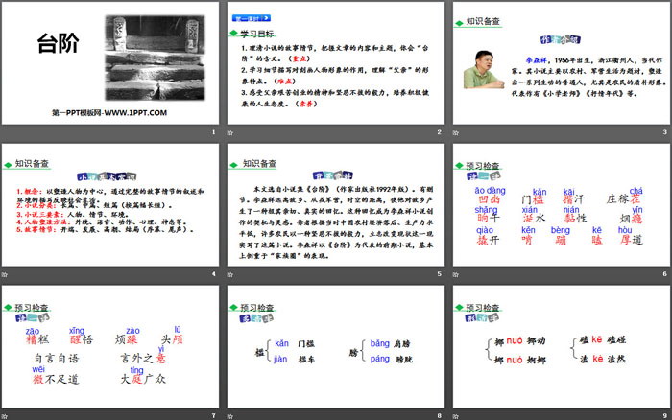Image resolution: width=672 pixels, height=420 pixels.
Task: Click the 第一PPT模板网-WWW.1PPT.COM text on slide 1
Action: (109, 113)
